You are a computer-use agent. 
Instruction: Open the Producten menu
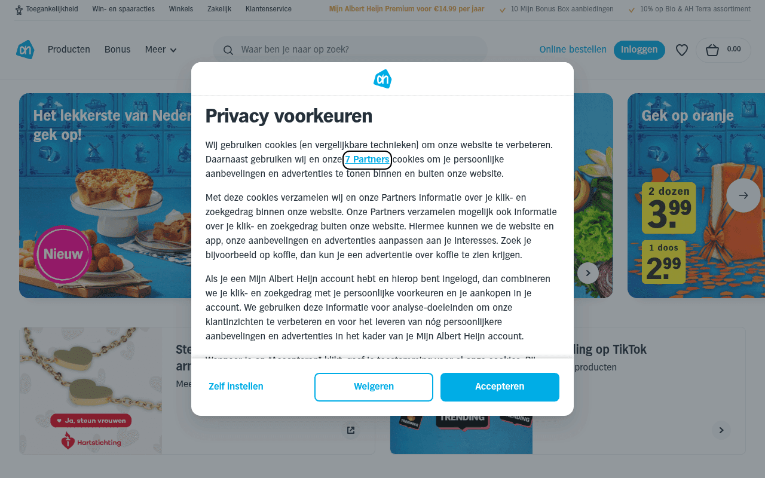pyautogui.click(x=69, y=50)
